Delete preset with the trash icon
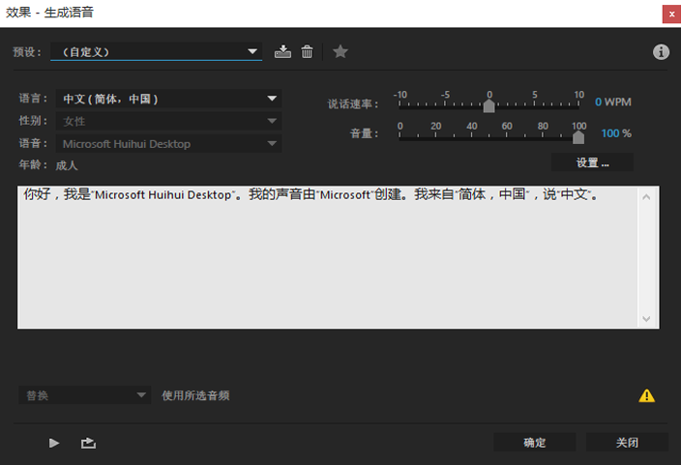 point(307,51)
